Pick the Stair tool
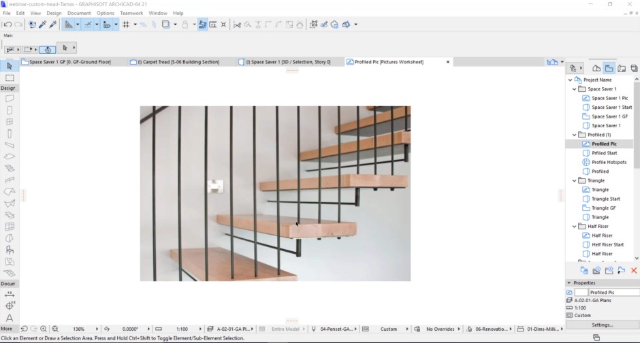Viewport: 640px width, 343px height. coord(10,168)
